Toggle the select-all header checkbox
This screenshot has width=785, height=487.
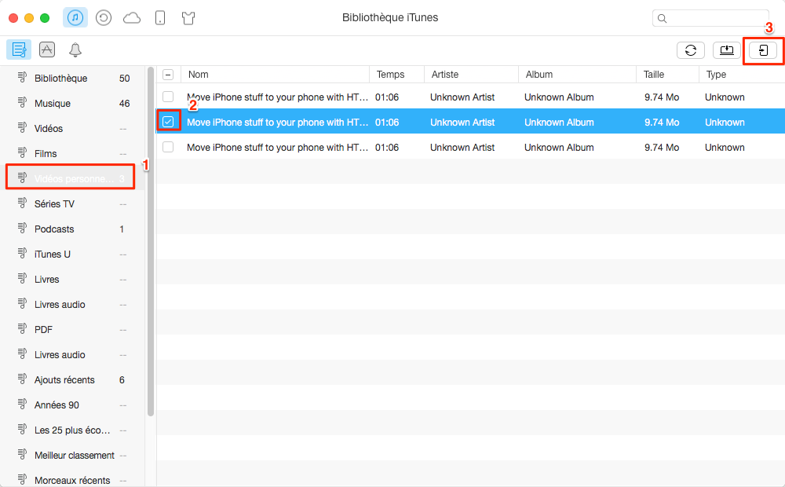[168, 75]
